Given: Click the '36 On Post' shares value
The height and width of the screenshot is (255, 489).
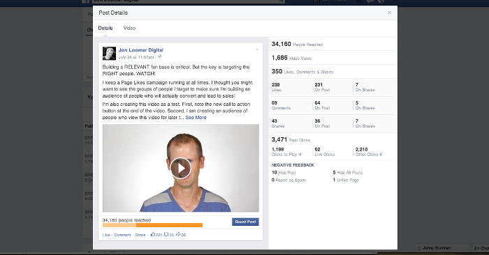Looking at the screenshot, I should 322,123.
